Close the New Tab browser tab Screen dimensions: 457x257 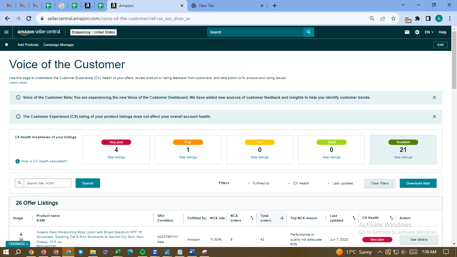point(262,6)
